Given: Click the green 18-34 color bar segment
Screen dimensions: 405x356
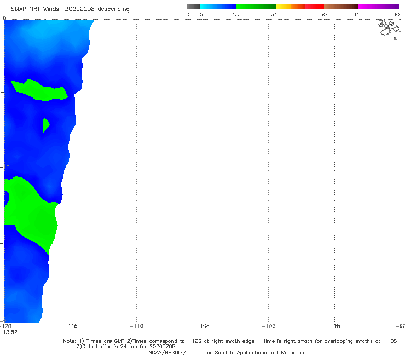Looking at the screenshot, I should click(x=256, y=7).
